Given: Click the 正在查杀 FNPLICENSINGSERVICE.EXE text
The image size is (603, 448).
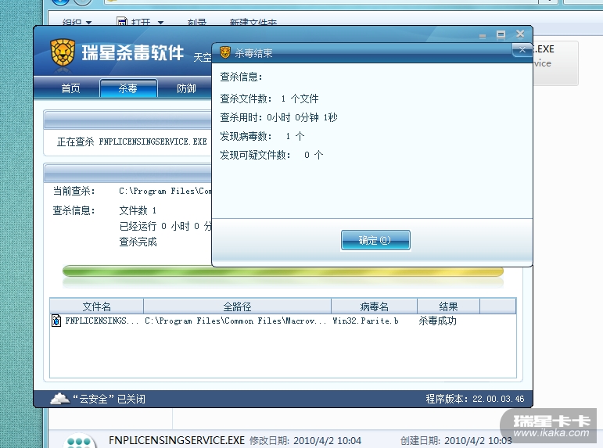Looking at the screenshot, I should point(132,142).
